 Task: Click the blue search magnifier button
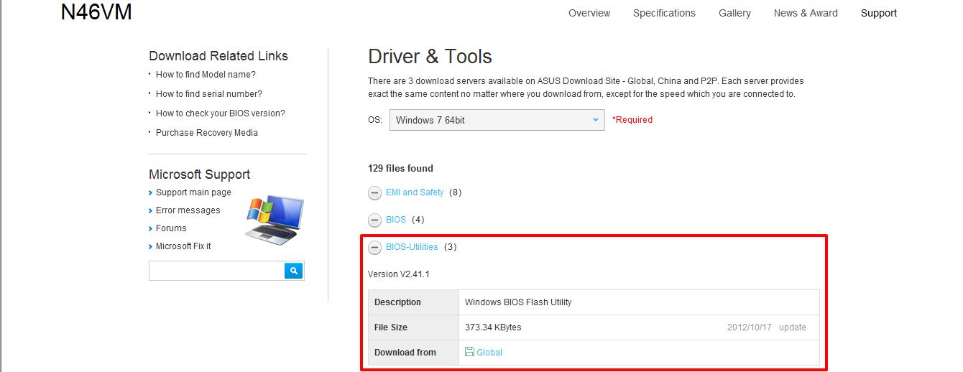click(294, 271)
